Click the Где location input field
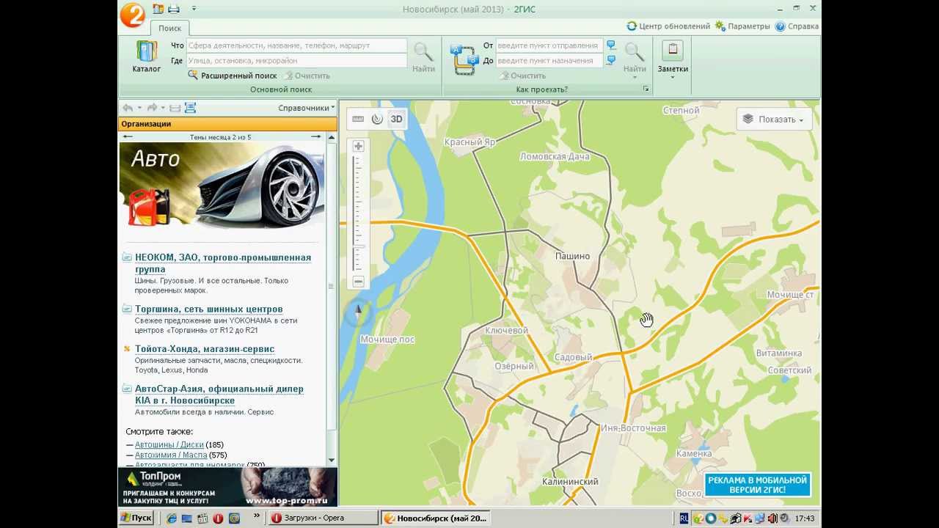This screenshot has height=528, width=939. coord(296,61)
